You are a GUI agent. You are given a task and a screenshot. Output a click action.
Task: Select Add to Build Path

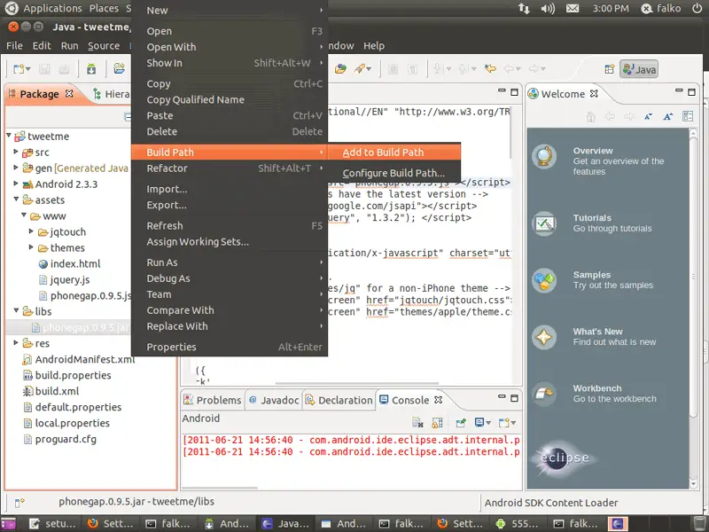394,152
